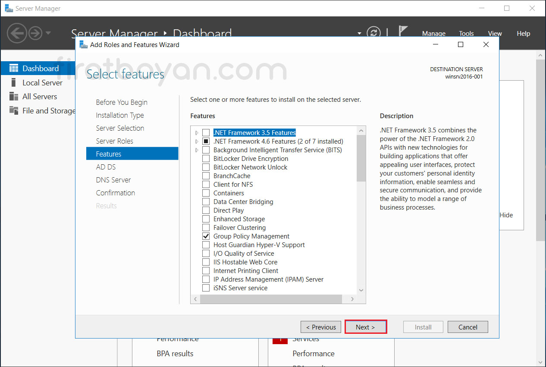
Task: Click the Server Manager title bar icon
Action: point(9,8)
